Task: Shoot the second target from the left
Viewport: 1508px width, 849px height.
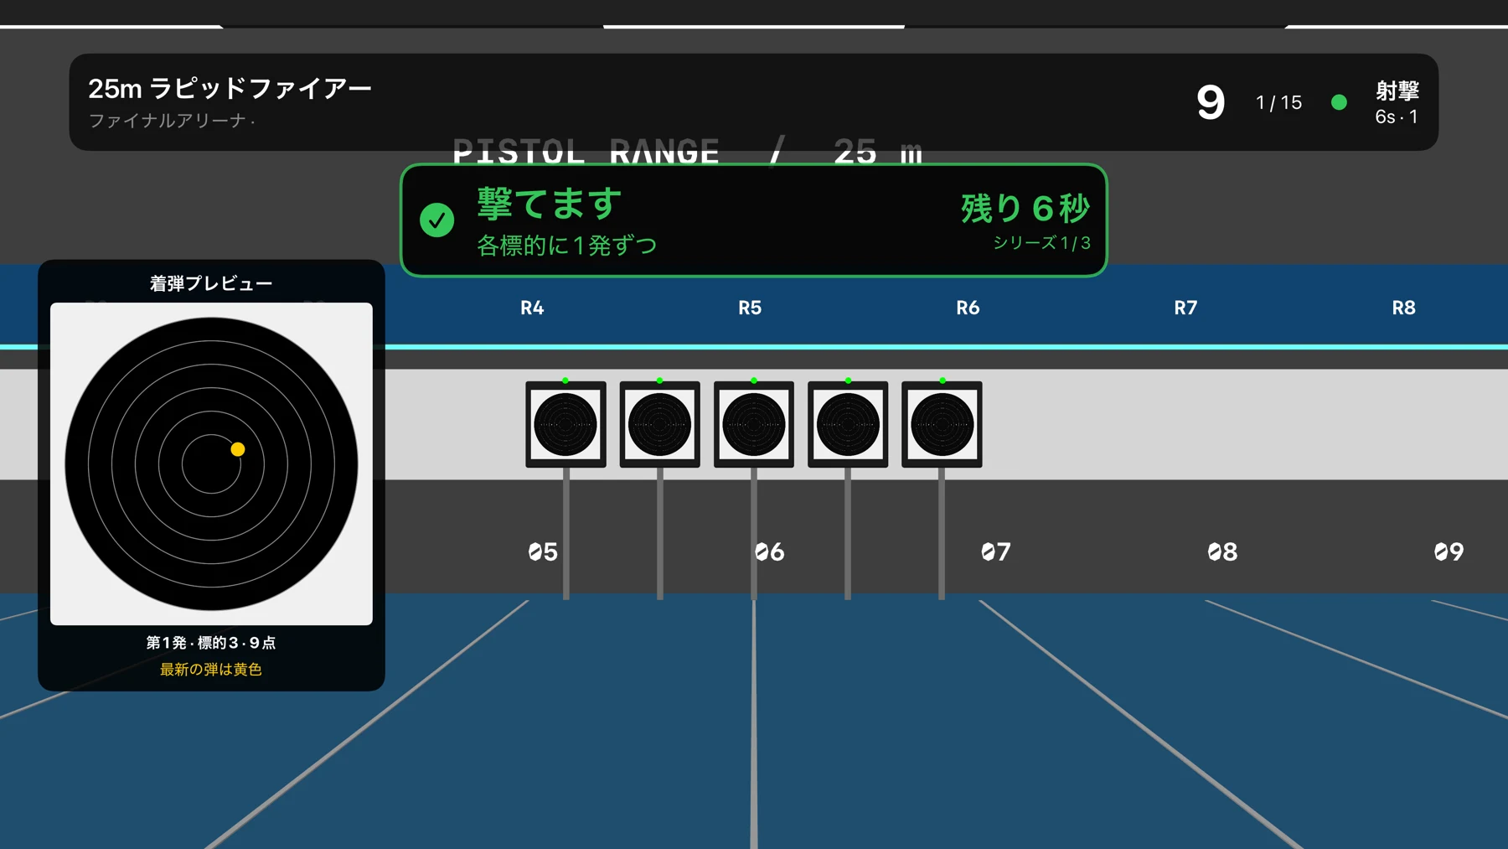Action: click(660, 424)
